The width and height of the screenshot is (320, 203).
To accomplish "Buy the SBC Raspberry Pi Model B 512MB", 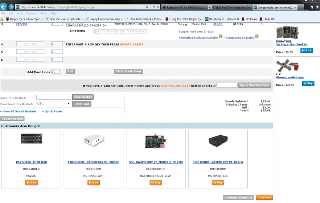I will [x=156, y=183].
